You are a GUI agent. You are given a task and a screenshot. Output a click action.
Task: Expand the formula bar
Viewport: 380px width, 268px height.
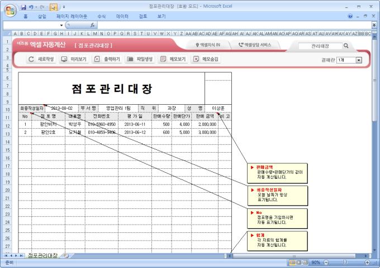(374, 25)
